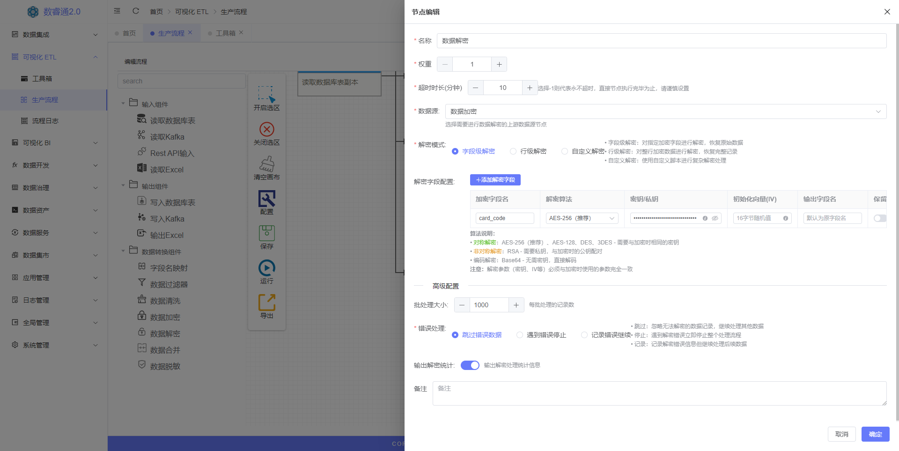Select the Rest API输入 component
The image size is (899, 451).
[166, 153]
